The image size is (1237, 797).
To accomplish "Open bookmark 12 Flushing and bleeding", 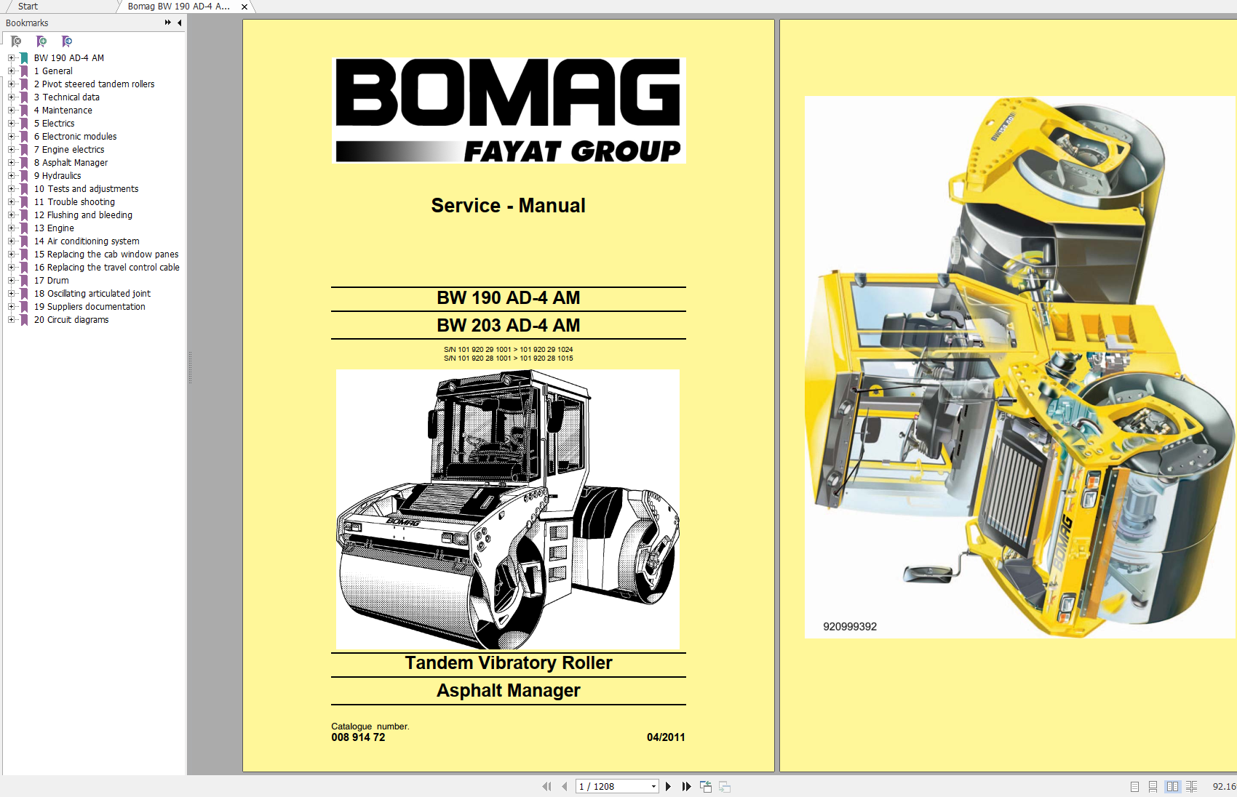I will click(x=83, y=215).
